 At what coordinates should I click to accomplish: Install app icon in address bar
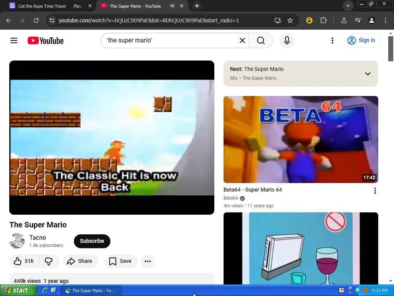[x=277, y=20]
